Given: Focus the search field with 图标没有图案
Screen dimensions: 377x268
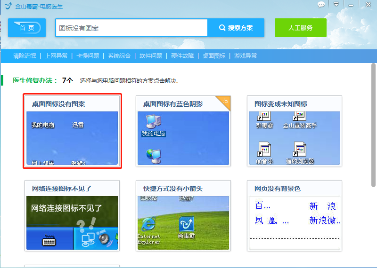Looking at the screenshot, I should (x=131, y=28).
